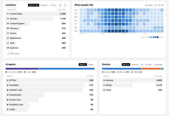Viewport: 169px width, 116px height.
Task: Switch Locations to the Regions tab
Action: [x=44, y=5]
